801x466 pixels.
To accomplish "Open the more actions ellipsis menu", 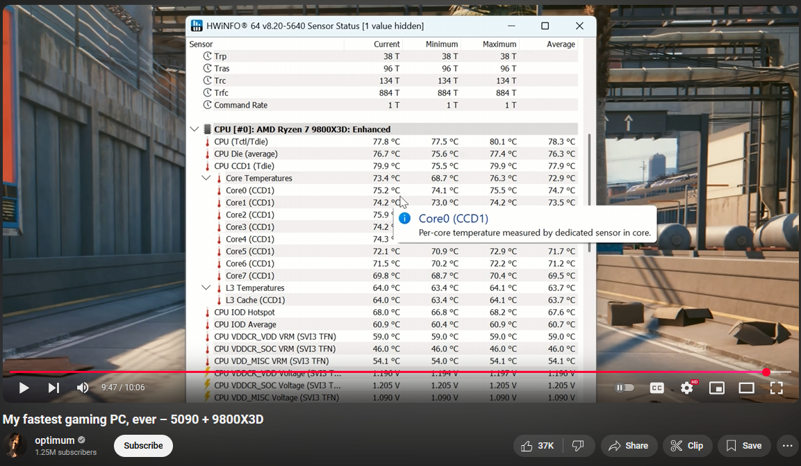I will [x=787, y=446].
